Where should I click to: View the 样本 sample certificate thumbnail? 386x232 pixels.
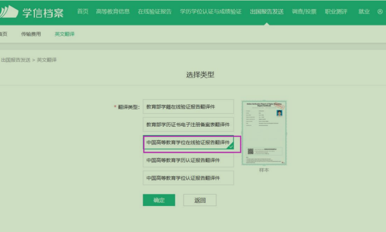point(264,133)
